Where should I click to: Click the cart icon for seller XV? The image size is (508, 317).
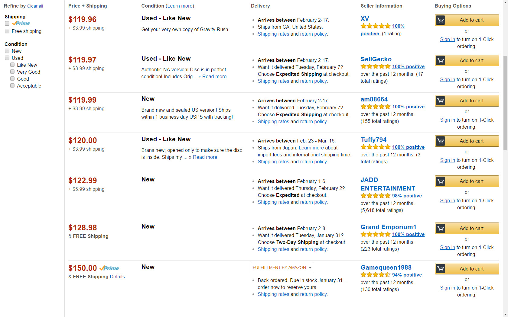coord(440,20)
